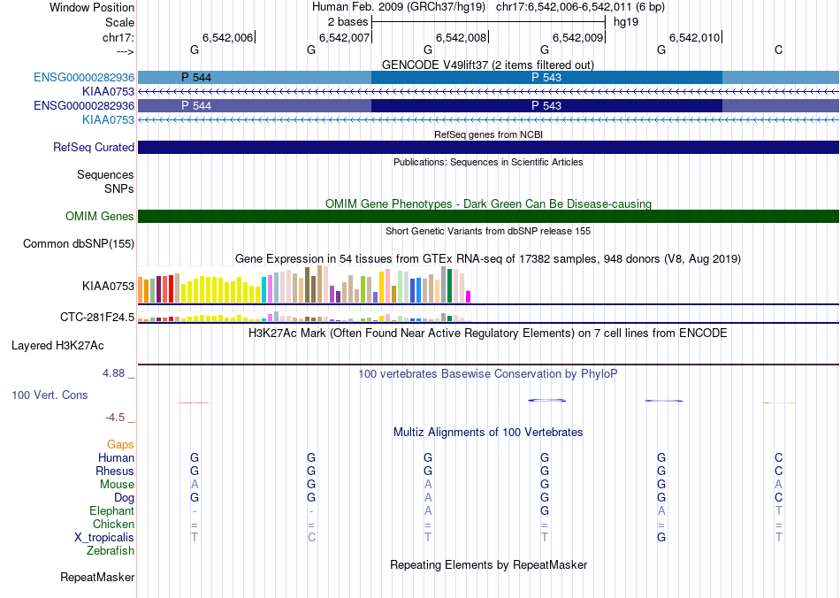This screenshot has height=598, width=840.
Task: Click the T base in the Elephant row
Action: point(778,510)
